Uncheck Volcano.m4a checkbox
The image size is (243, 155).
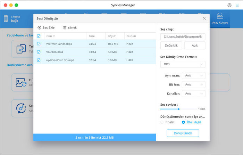click(x=39, y=52)
